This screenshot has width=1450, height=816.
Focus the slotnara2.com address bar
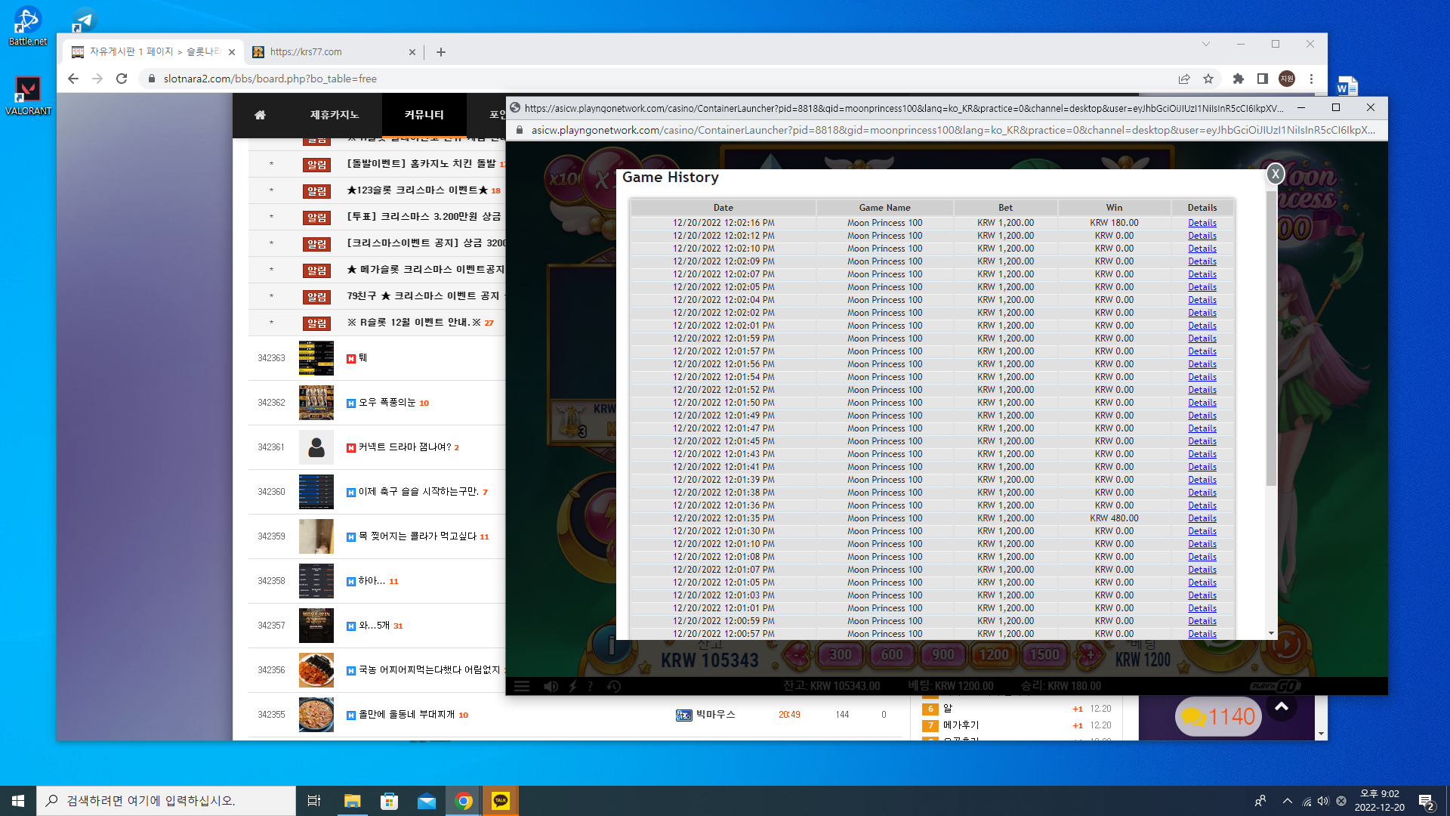point(657,79)
